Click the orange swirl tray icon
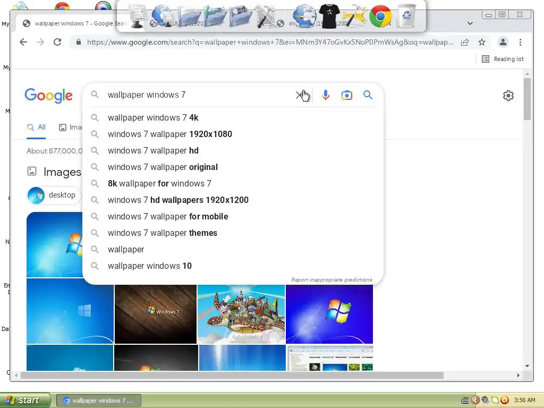The image size is (544, 408). click(505, 401)
